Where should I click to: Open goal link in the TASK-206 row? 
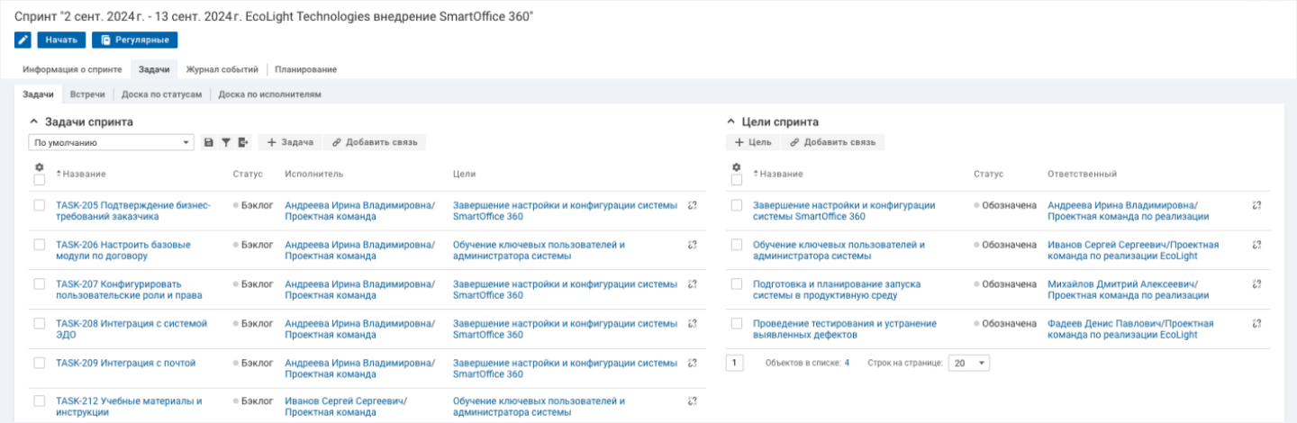click(x=539, y=250)
